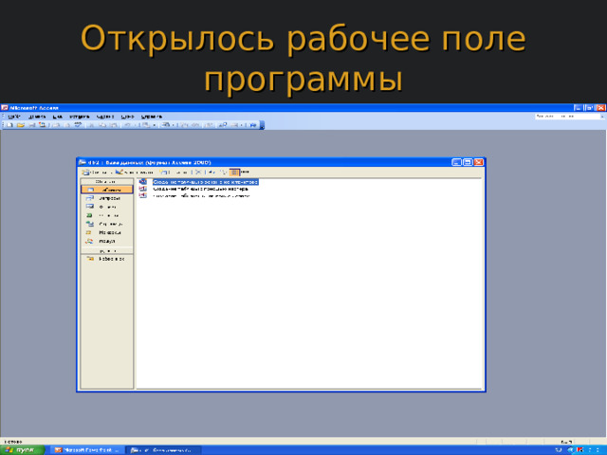The height and width of the screenshot is (455, 607).
Task: Open the toolbar options arrow at toolbar end
Action: (262, 125)
